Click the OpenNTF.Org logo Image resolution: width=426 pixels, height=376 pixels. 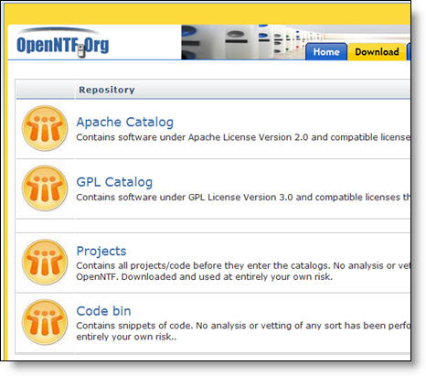[x=62, y=43]
